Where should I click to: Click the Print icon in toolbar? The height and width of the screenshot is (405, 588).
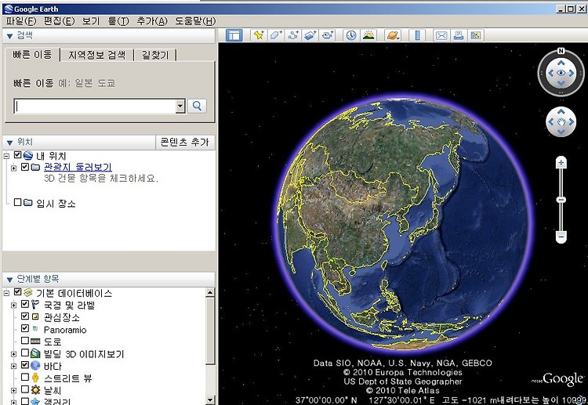pos(459,35)
